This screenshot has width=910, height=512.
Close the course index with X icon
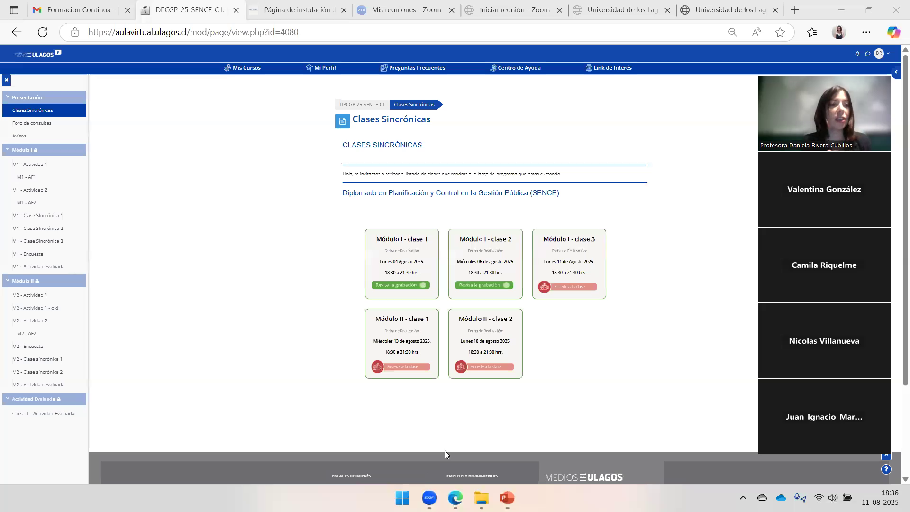(6, 80)
